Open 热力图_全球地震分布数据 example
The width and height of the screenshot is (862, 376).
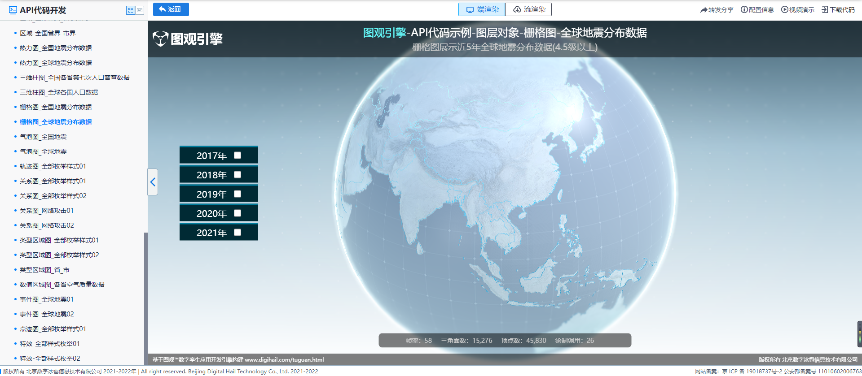[x=56, y=63]
